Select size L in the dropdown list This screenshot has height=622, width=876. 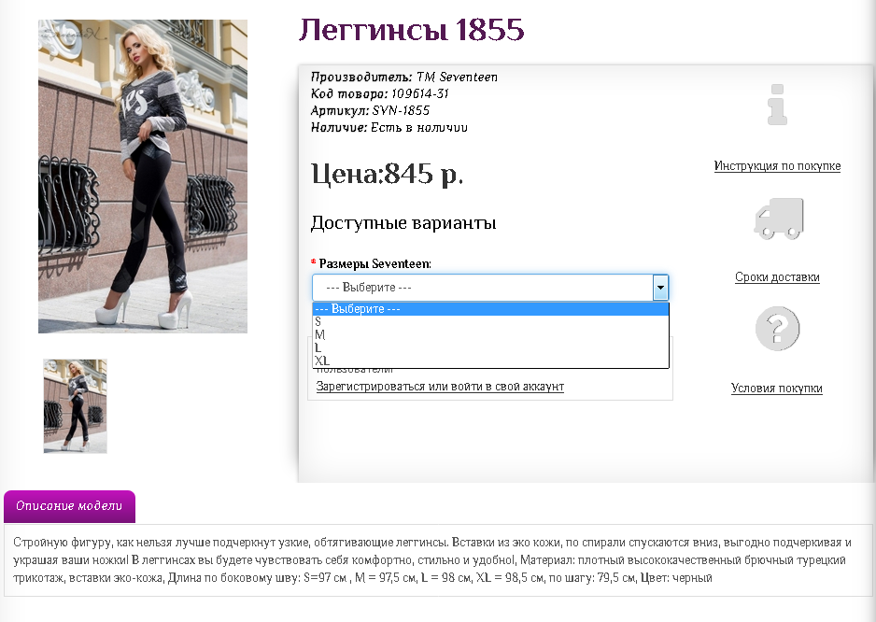click(x=490, y=347)
